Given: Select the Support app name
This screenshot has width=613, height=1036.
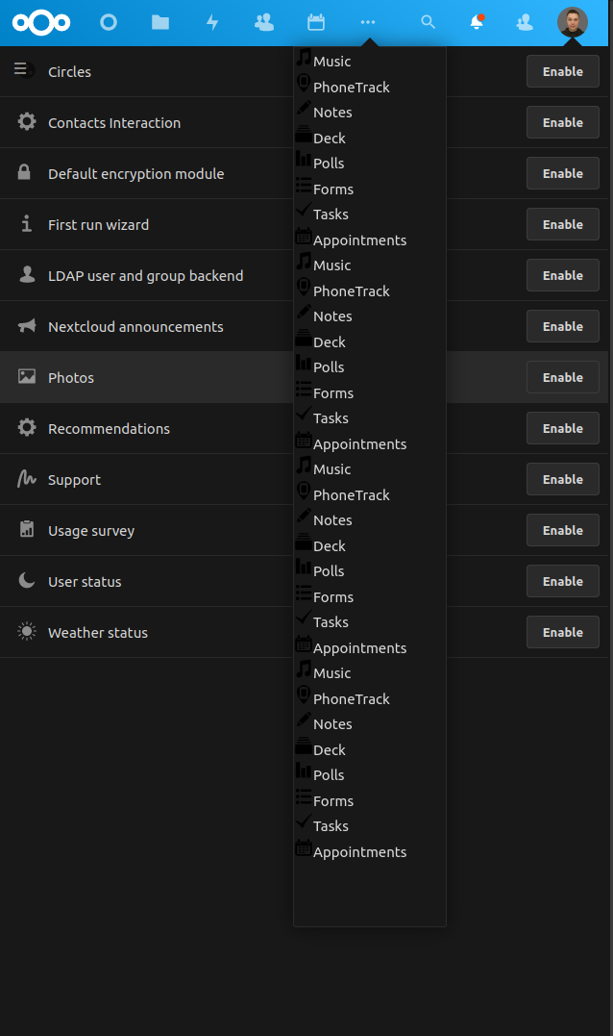Looking at the screenshot, I should click(x=74, y=480).
